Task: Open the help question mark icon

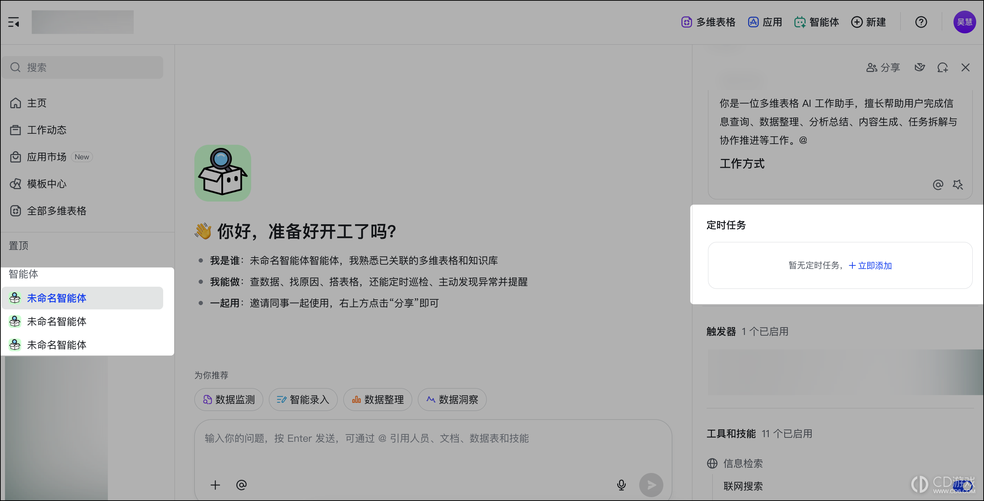Action: click(921, 22)
